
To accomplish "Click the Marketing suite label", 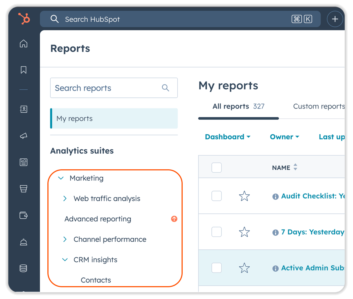I will pyautogui.click(x=86, y=178).
